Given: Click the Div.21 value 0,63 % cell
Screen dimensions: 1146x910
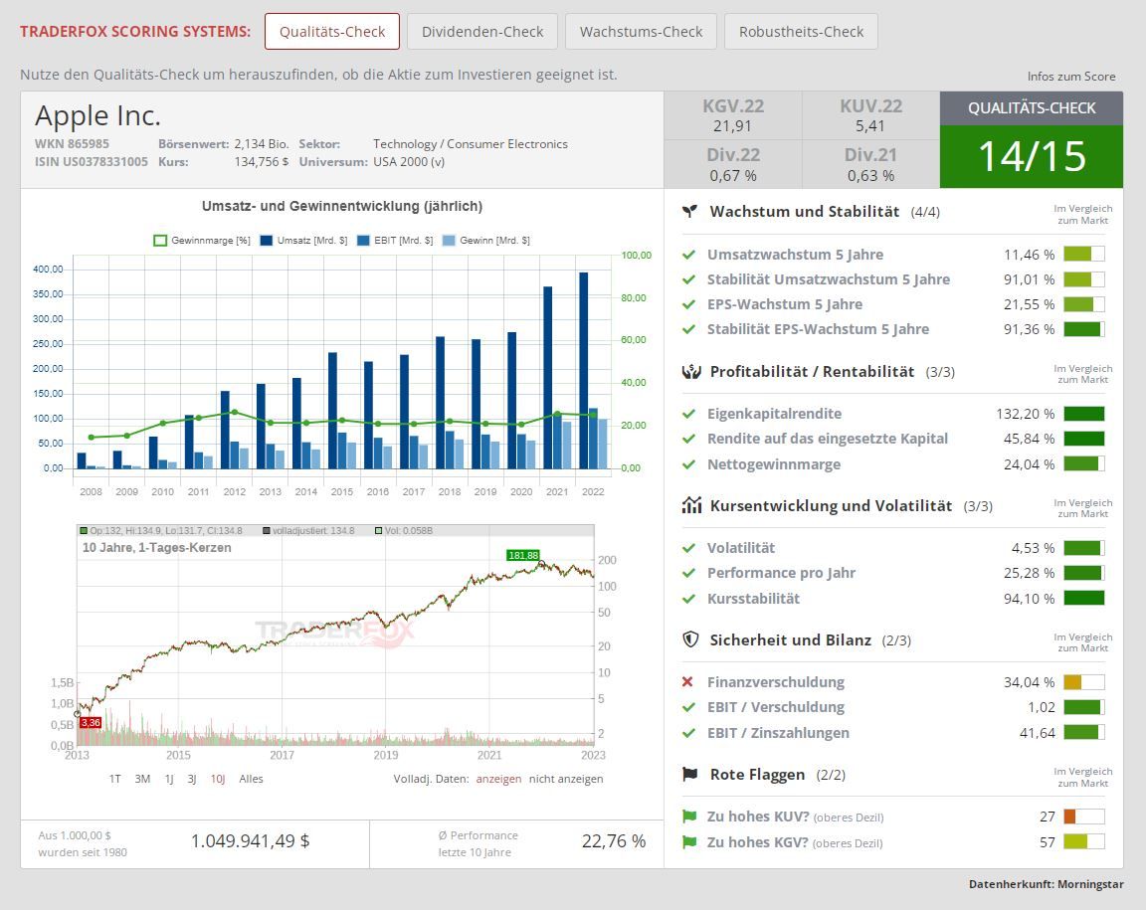Looking at the screenshot, I should click(x=870, y=164).
